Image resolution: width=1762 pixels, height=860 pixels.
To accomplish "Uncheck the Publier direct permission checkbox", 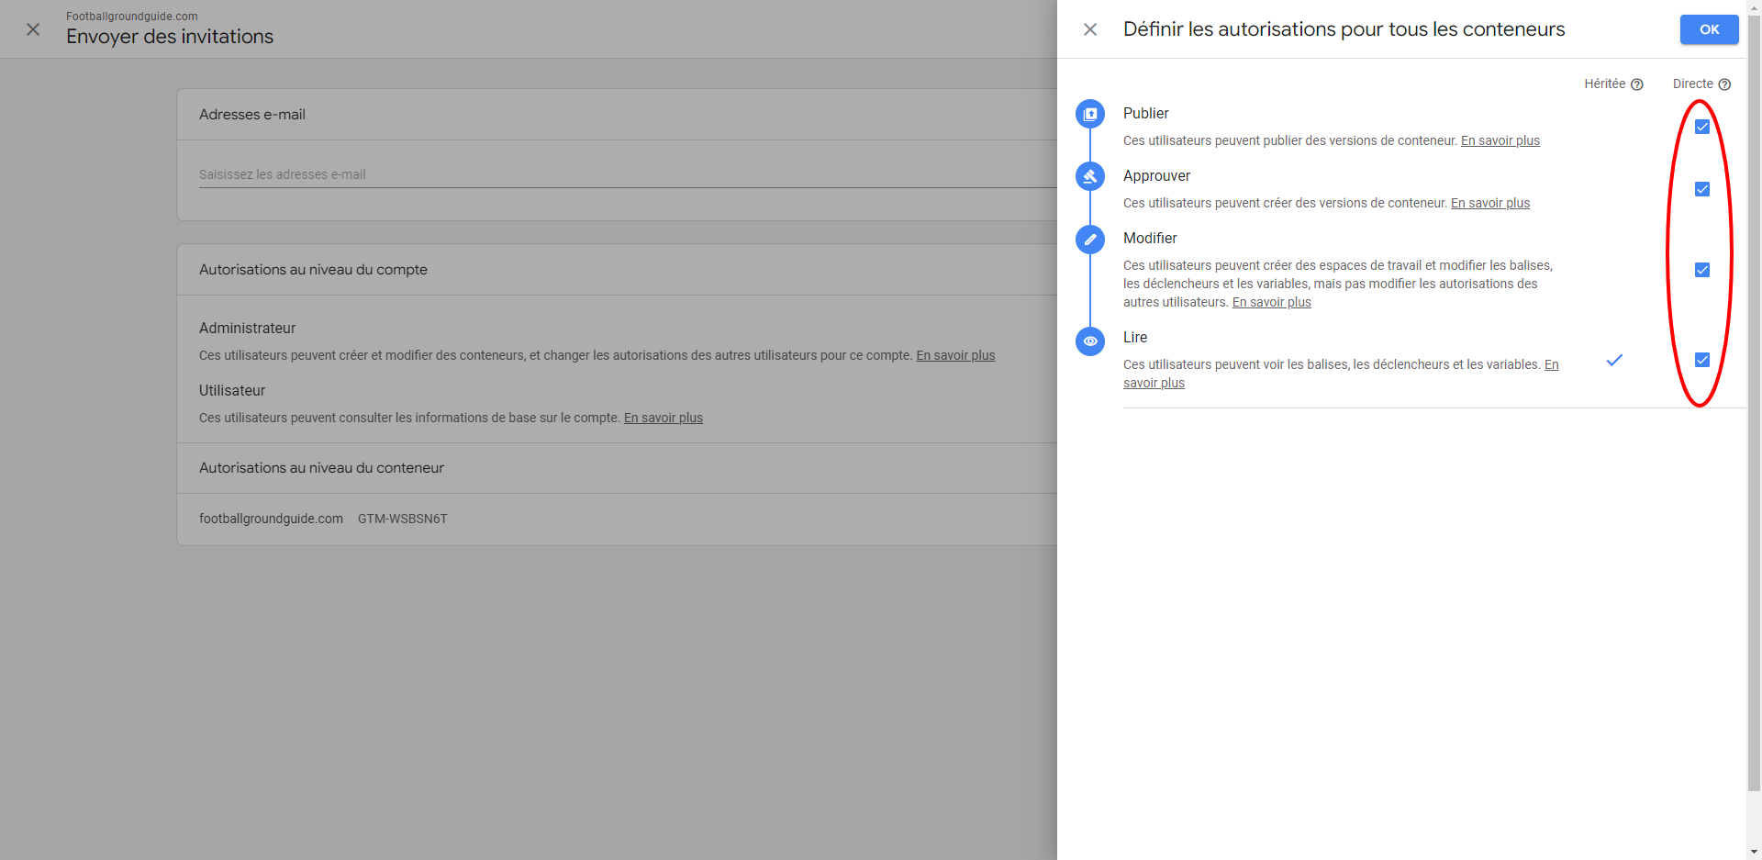I will (1701, 127).
